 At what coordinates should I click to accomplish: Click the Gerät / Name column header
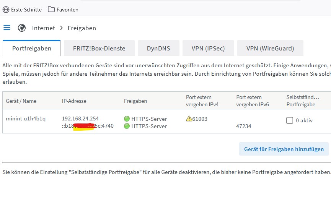[x=21, y=101]
